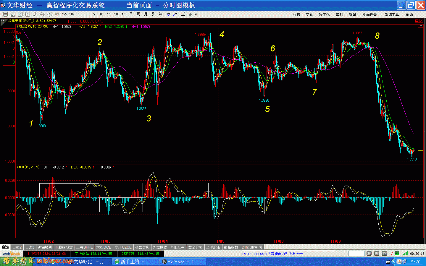Select the 自选3 tab
The image size is (426, 266).
point(30,247)
